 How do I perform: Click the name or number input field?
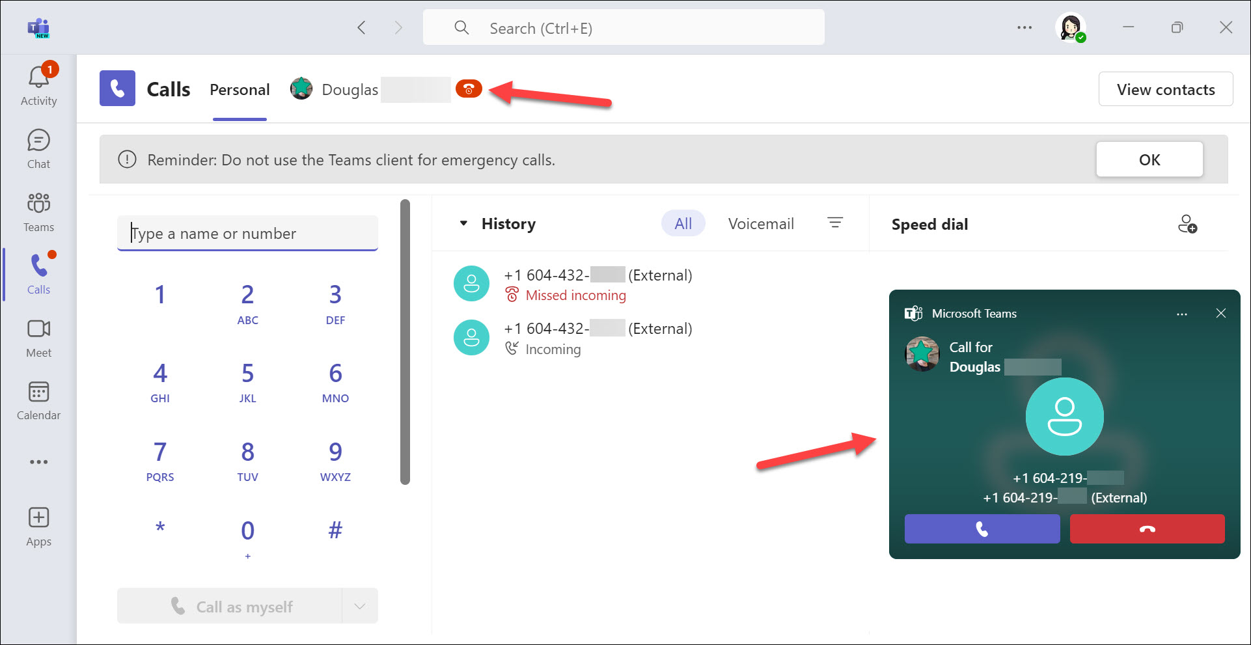tap(247, 233)
